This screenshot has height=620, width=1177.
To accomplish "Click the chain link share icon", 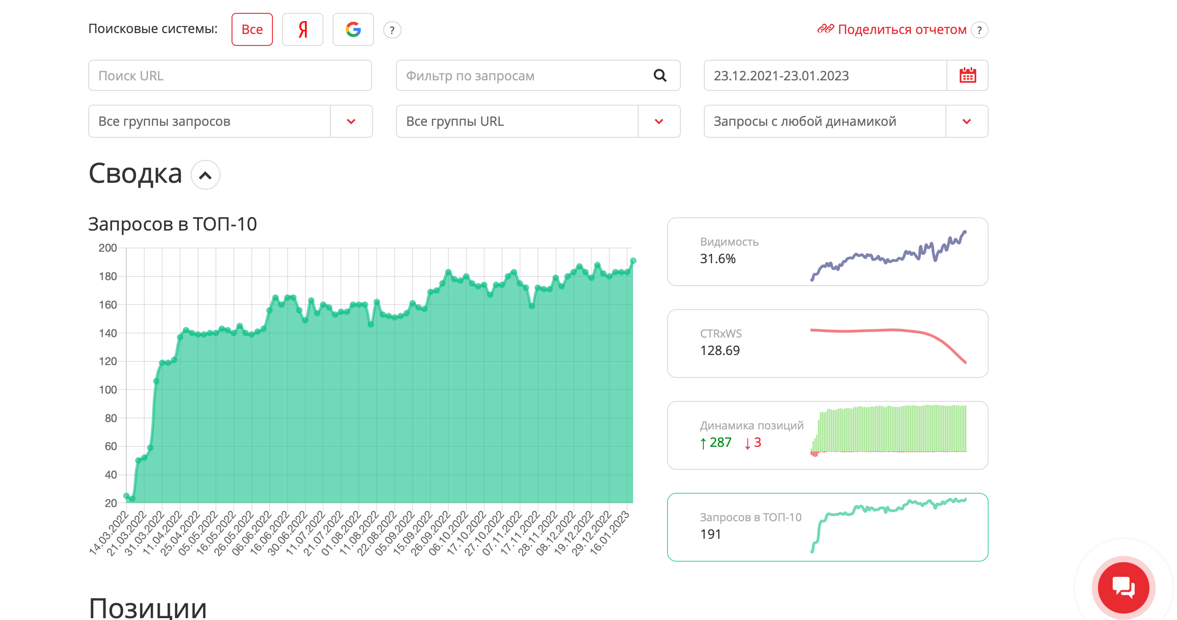I will (x=826, y=29).
